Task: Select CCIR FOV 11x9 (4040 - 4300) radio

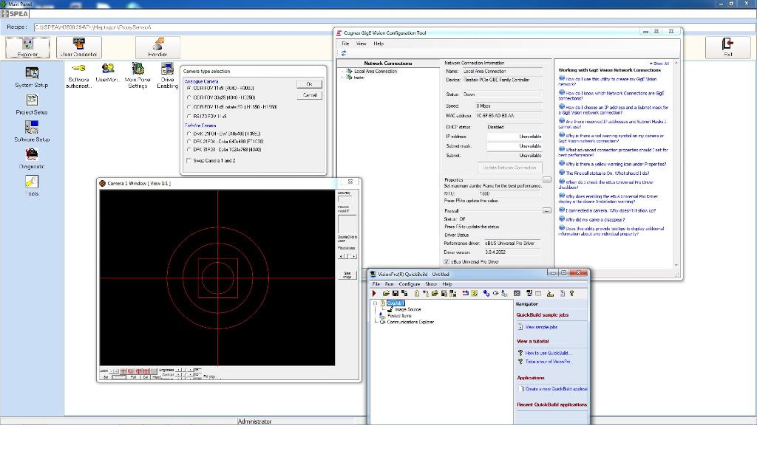Action: (189, 89)
